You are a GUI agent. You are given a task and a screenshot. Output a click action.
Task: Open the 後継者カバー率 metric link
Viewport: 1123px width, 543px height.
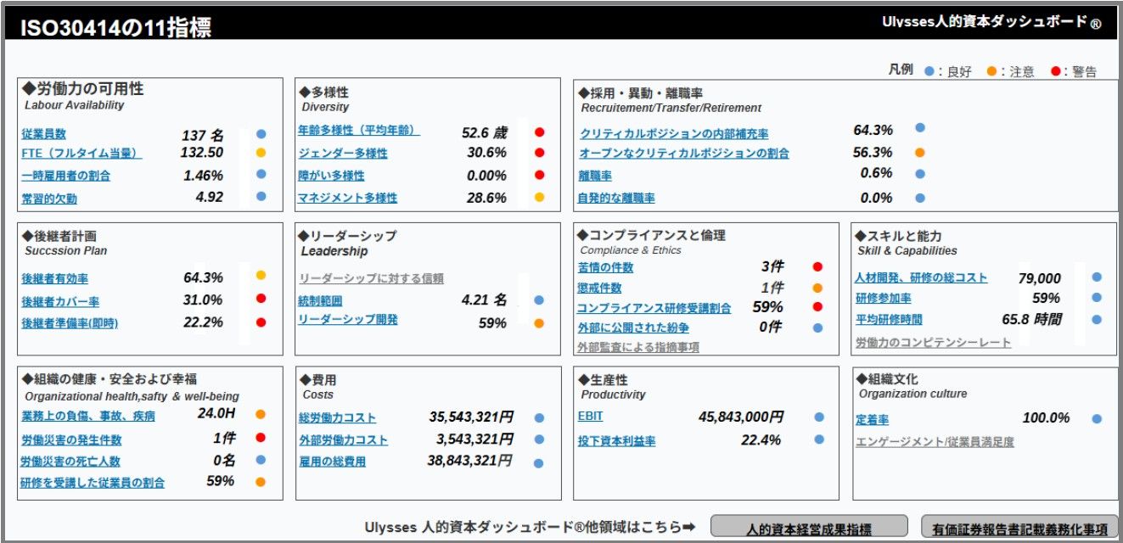pyautogui.click(x=60, y=301)
